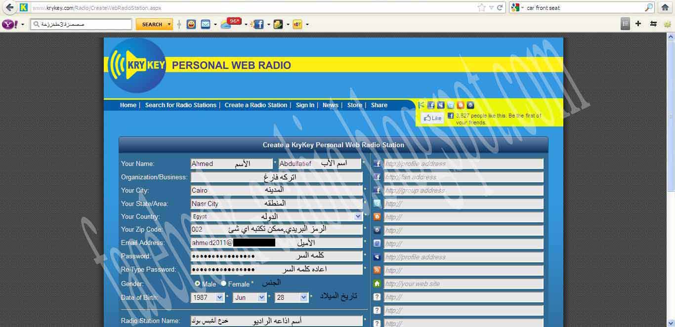675x327 pixels.
Task: Bookmark the page with the star icon
Action: pyautogui.click(x=481, y=7)
